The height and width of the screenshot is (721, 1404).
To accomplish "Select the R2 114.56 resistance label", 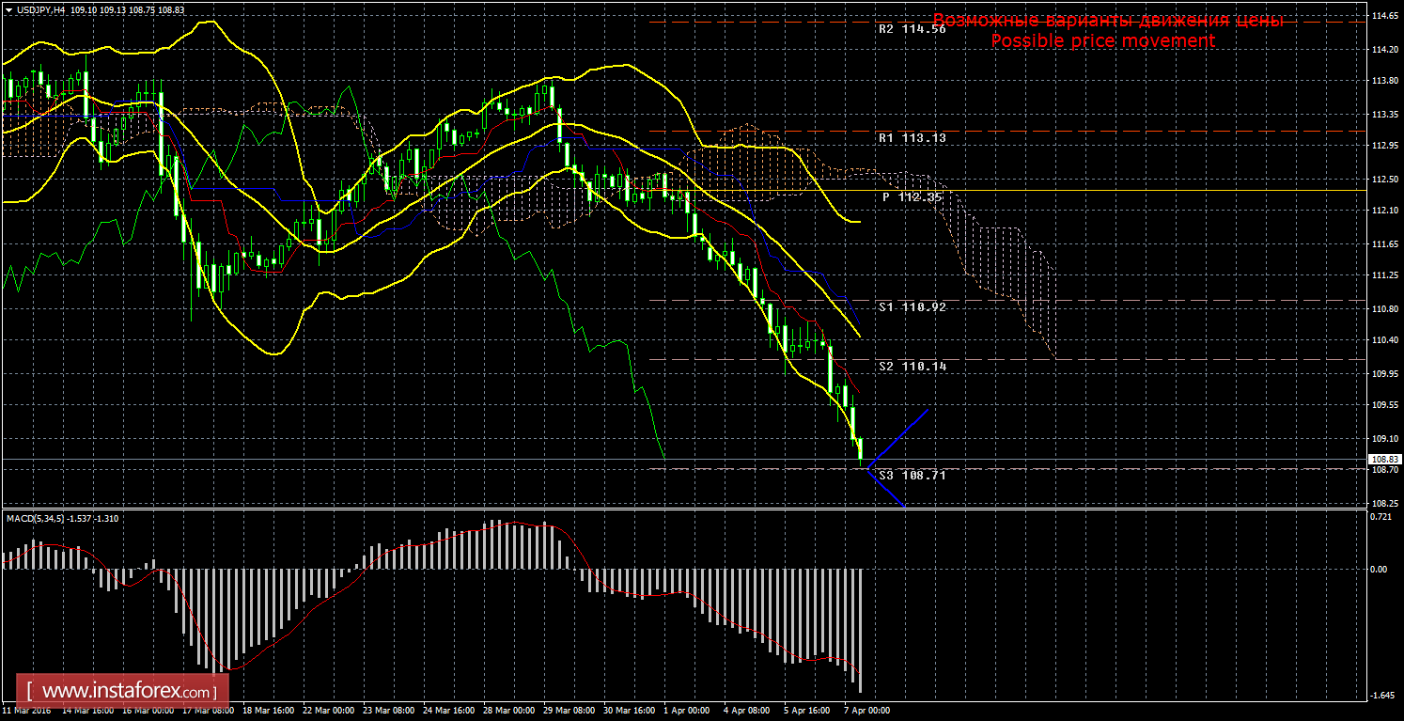I will tap(912, 29).
